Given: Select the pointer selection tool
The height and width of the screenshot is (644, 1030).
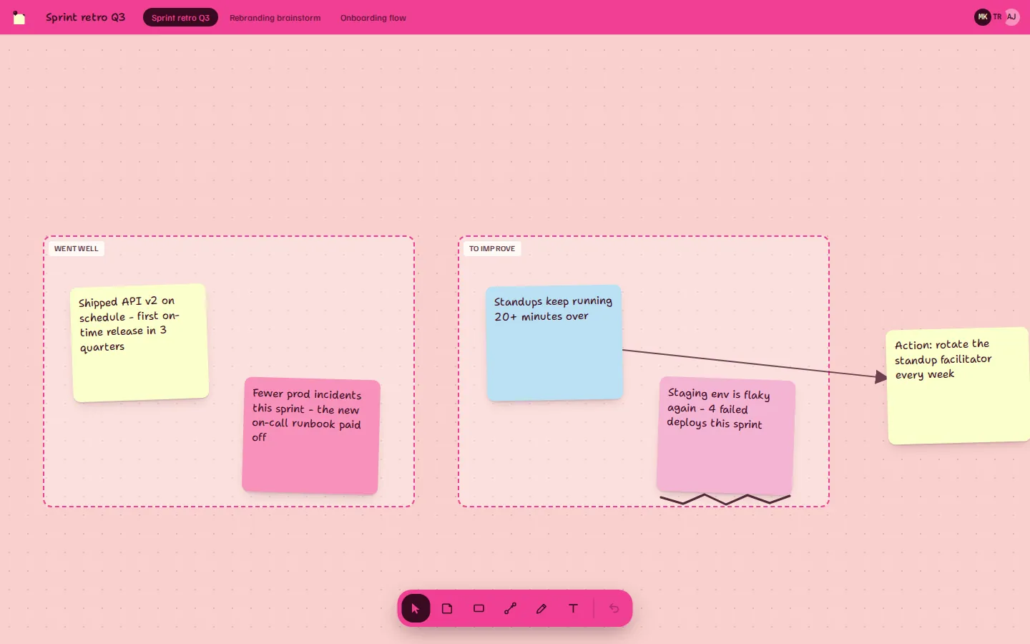Looking at the screenshot, I should (x=416, y=608).
